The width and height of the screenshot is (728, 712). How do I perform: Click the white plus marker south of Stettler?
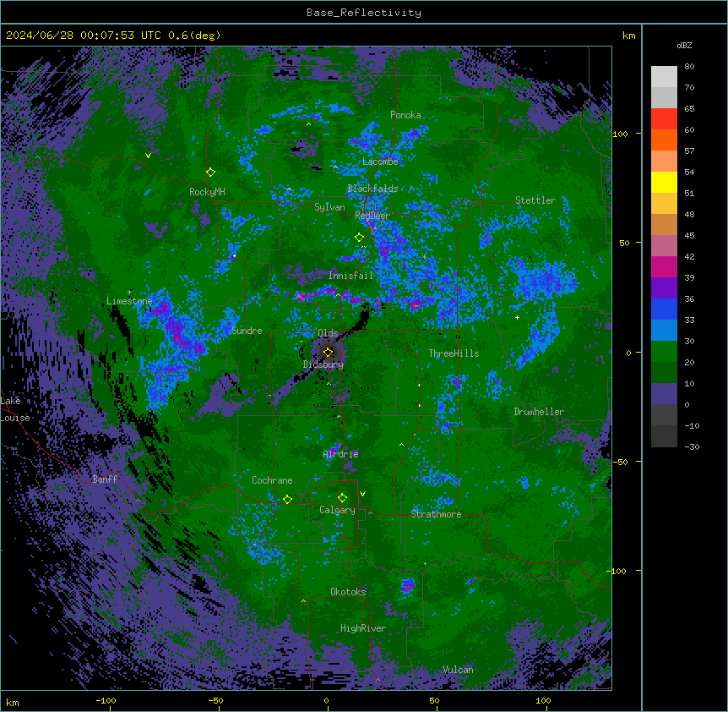tap(517, 317)
